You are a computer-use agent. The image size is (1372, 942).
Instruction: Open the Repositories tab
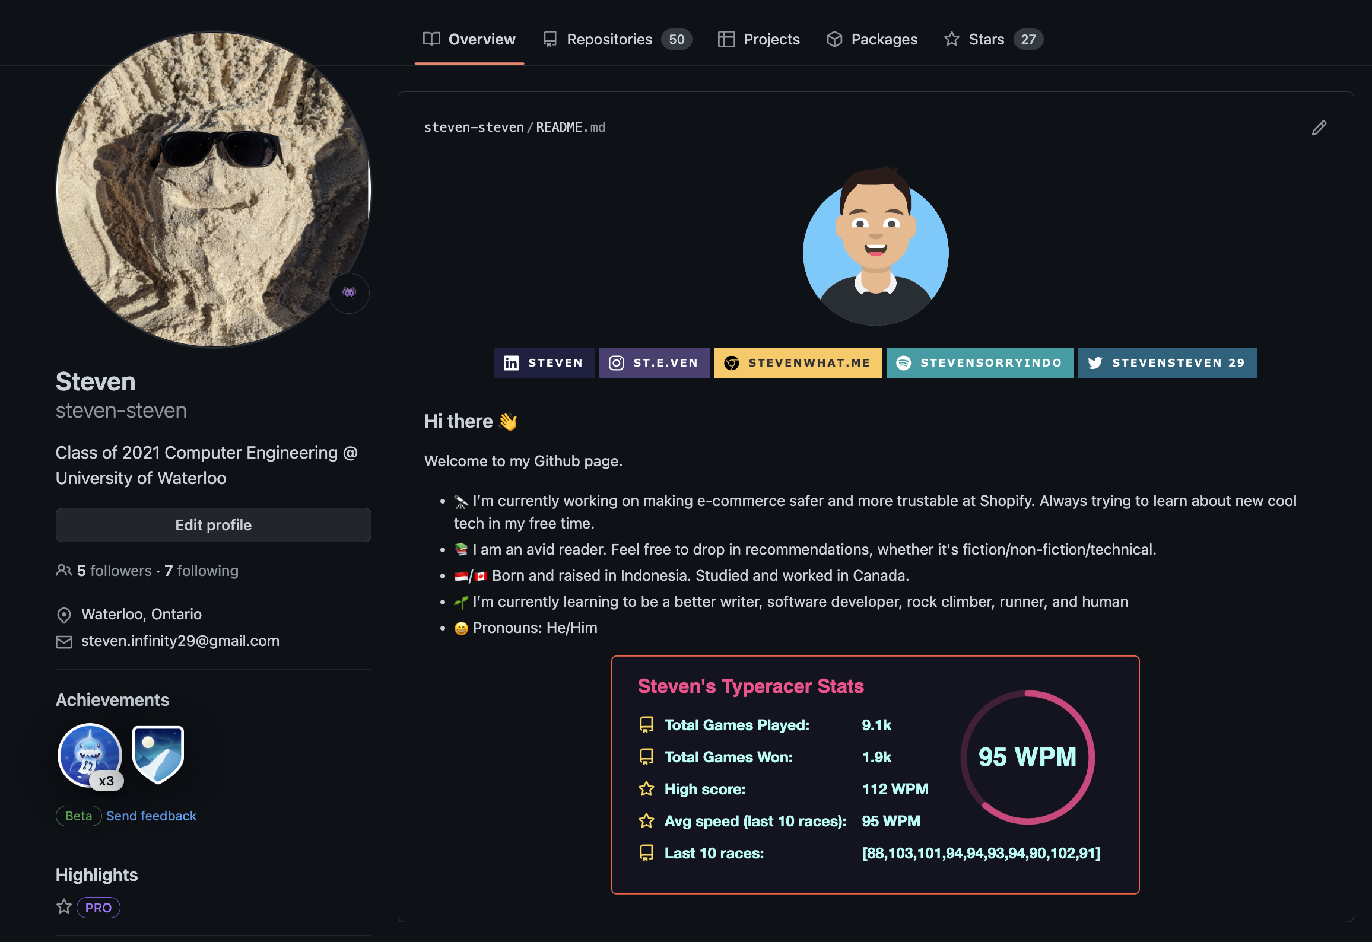[612, 39]
